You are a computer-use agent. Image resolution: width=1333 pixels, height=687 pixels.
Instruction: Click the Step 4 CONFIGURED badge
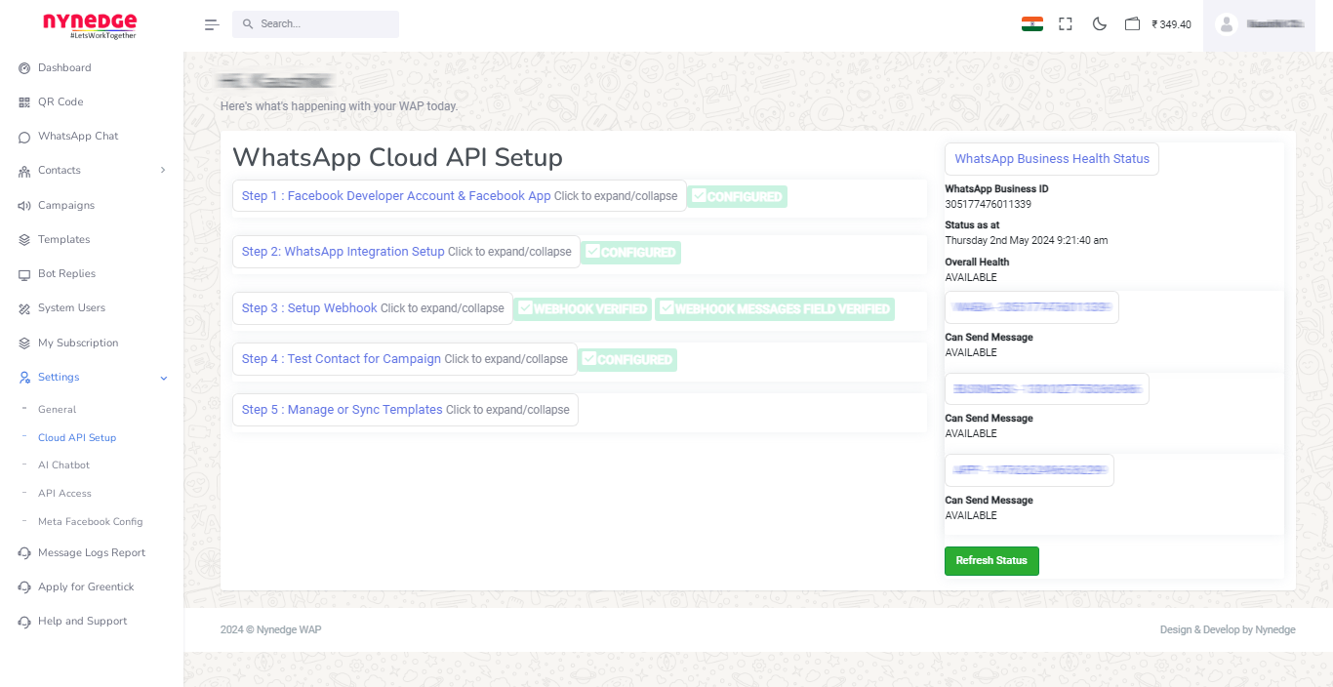pyautogui.click(x=627, y=359)
